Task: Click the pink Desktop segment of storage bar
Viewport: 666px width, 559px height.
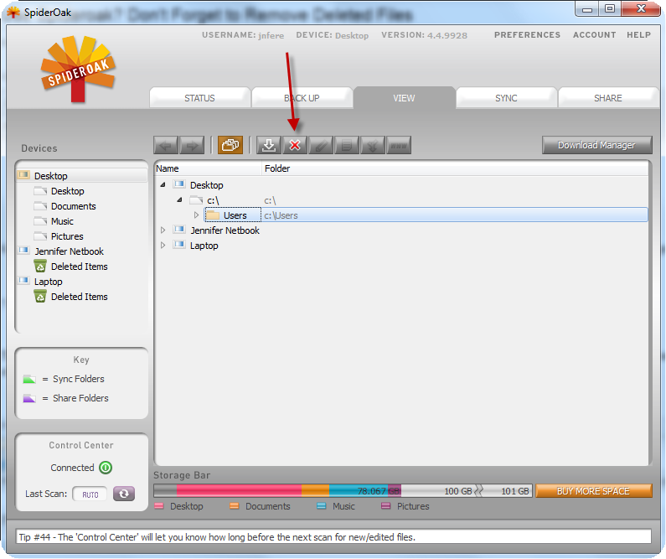Action: pos(239,491)
